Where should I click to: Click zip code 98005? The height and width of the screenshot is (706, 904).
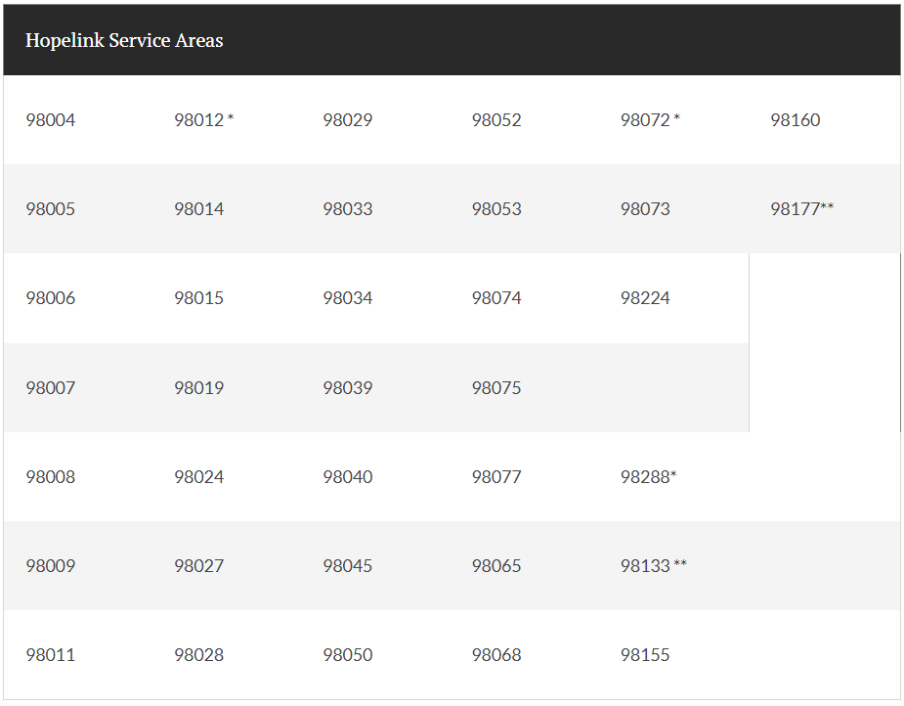[x=50, y=209]
